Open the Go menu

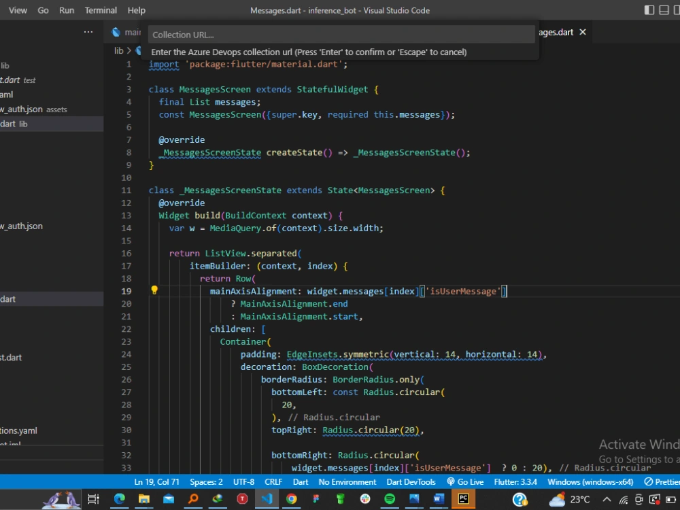click(43, 10)
